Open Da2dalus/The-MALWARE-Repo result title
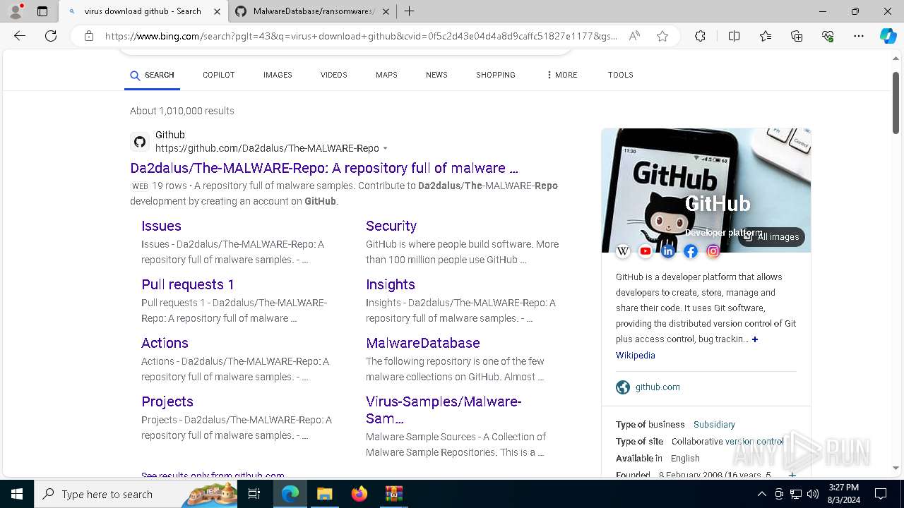 (x=324, y=168)
